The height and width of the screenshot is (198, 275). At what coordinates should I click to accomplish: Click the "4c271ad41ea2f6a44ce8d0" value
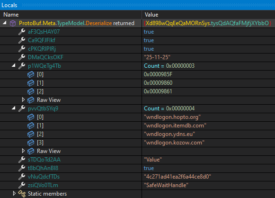pos(177,177)
